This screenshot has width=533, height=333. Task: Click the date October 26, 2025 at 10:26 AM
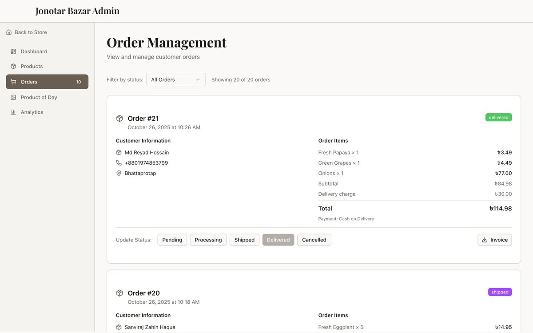point(164,127)
